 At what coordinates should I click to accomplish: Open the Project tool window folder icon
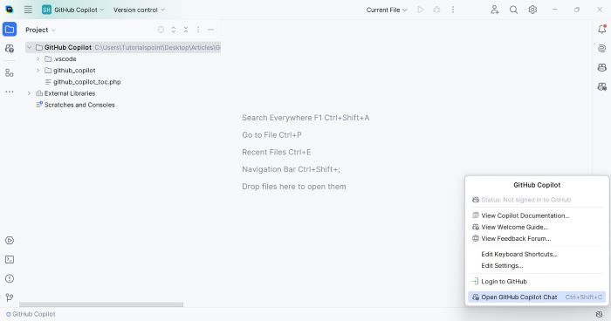[x=10, y=29]
